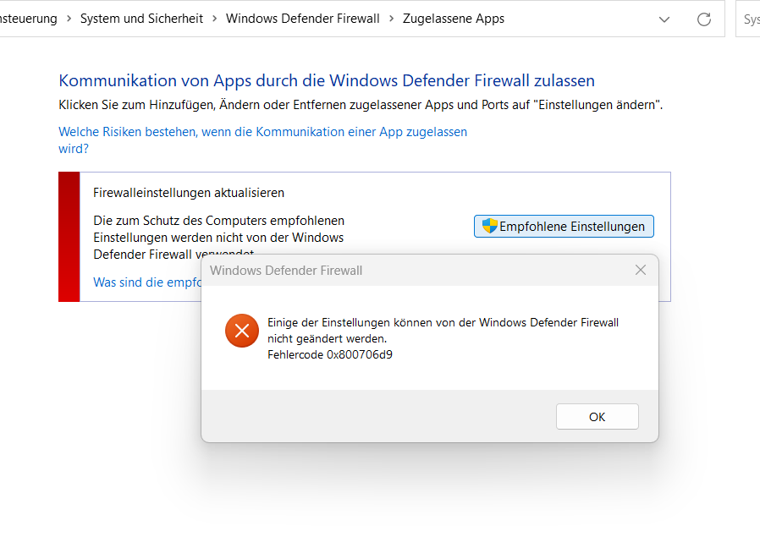Image resolution: width=760 pixels, height=537 pixels.
Task: Expand chevron after Windows Defender Firewall breadcrumb
Action: pos(391,19)
